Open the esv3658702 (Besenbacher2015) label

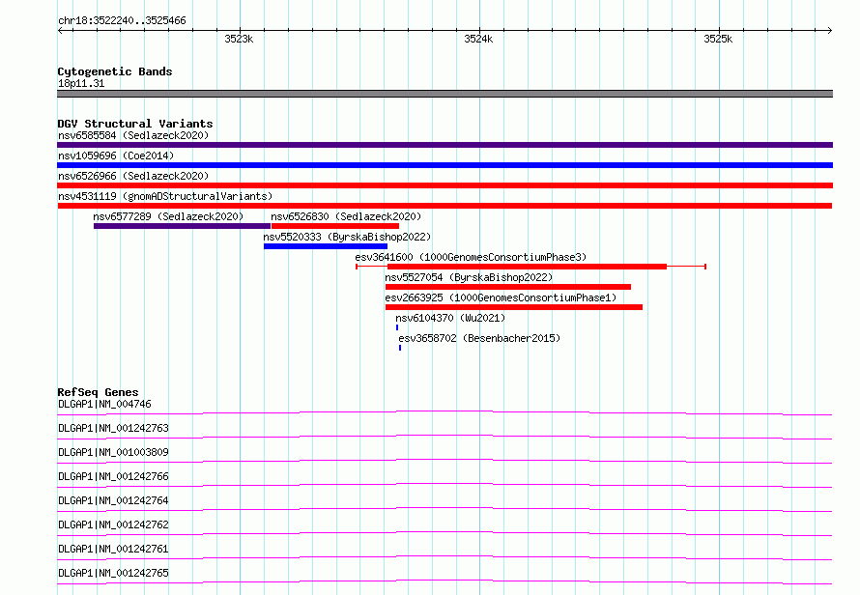(x=479, y=338)
